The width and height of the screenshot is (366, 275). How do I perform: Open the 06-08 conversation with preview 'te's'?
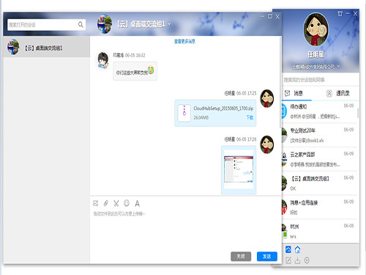click(x=320, y=231)
